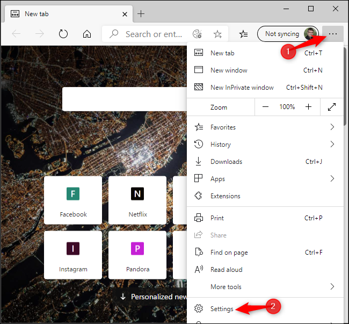This screenshot has width=349, height=324.
Task: Enter full screen with the arrows icon
Action: 332,107
